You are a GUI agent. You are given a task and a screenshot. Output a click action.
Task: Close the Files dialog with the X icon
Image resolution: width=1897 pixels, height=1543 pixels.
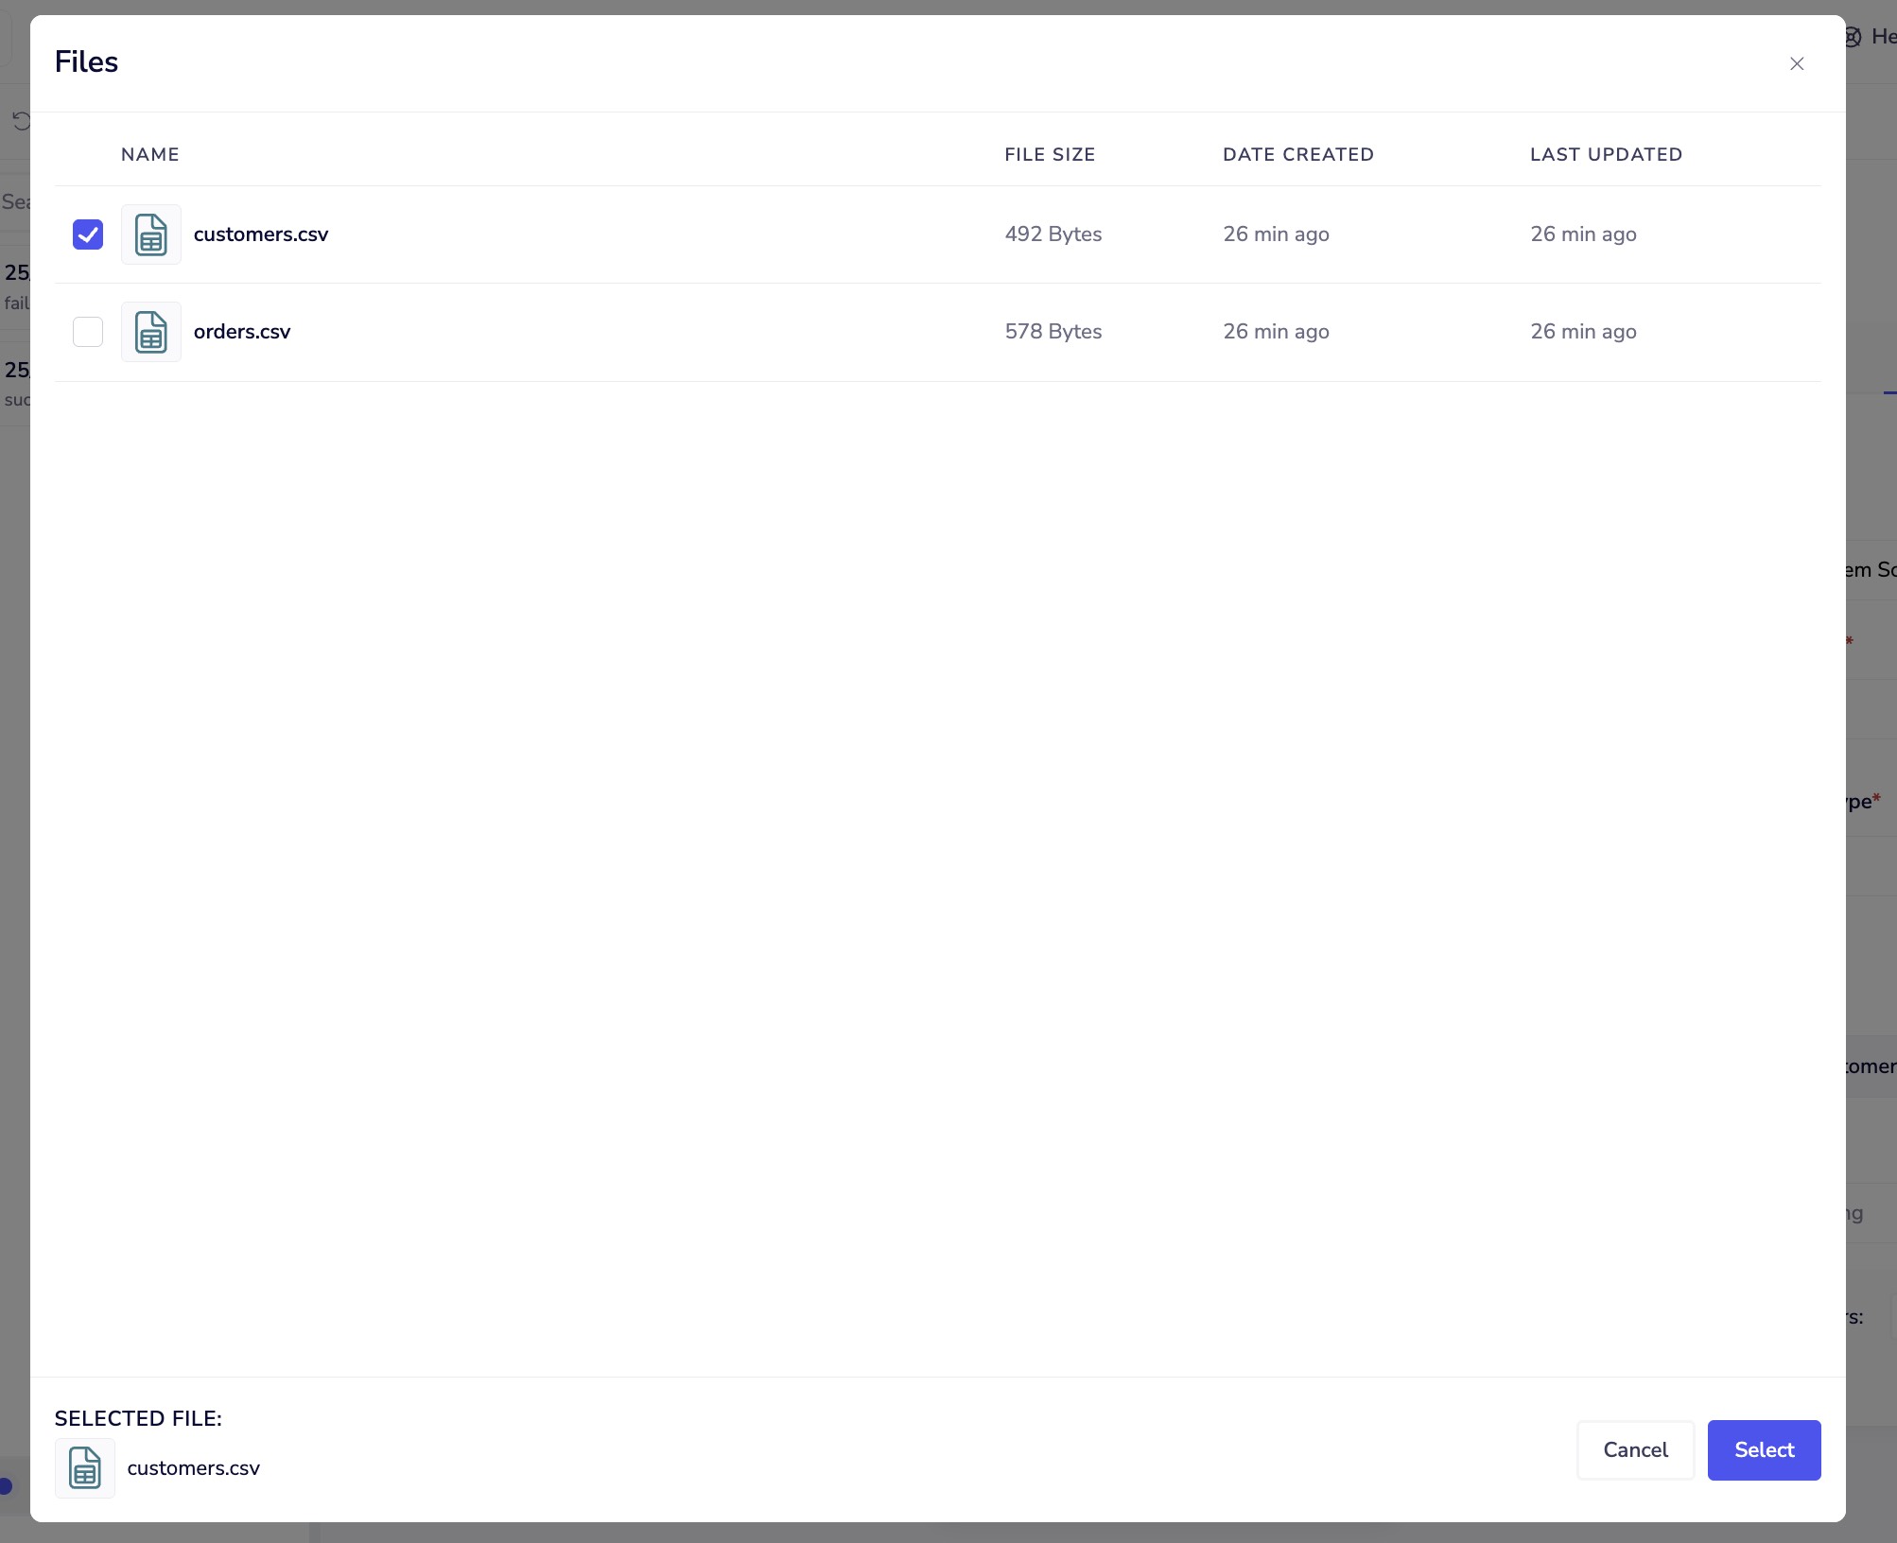[x=1797, y=63]
